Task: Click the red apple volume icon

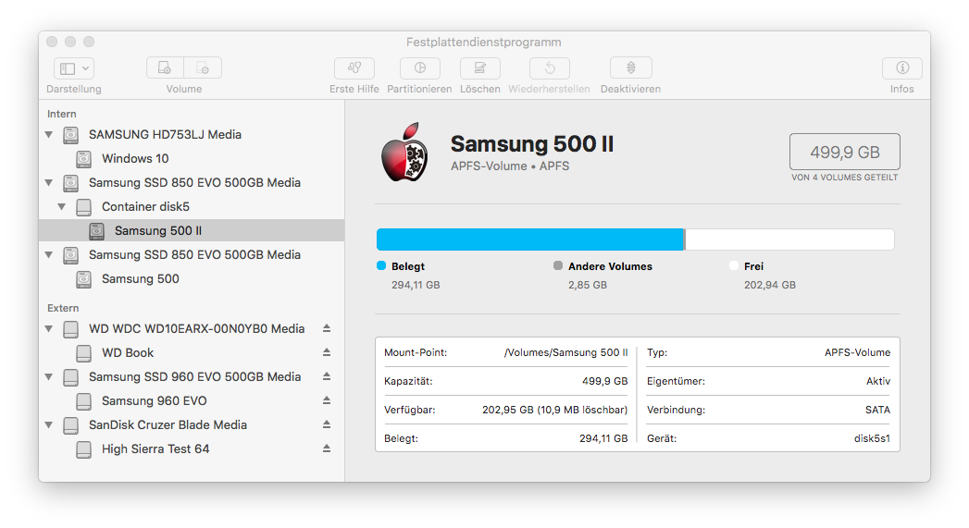Action: (x=405, y=153)
